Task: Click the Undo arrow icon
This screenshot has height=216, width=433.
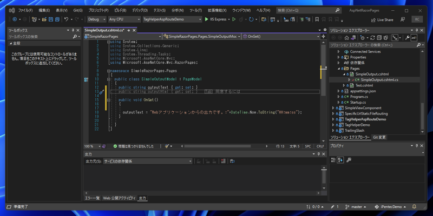Action: [x=66, y=19]
